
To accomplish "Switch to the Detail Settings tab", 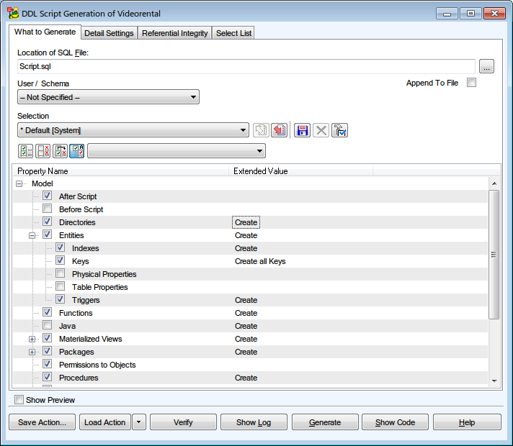I will (109, 33).
